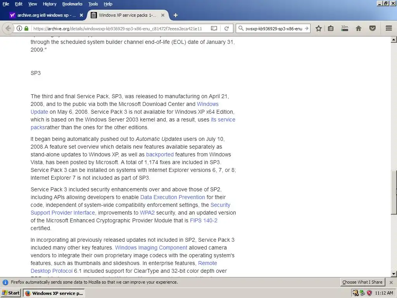The height and width of the screenshot is (298, 397).
Task: Bookmark this page with the star icon
Action: tap(319, 28)
